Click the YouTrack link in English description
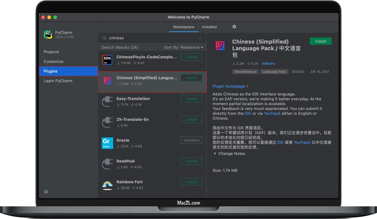 pyautogui.click(x=272, y=114)
